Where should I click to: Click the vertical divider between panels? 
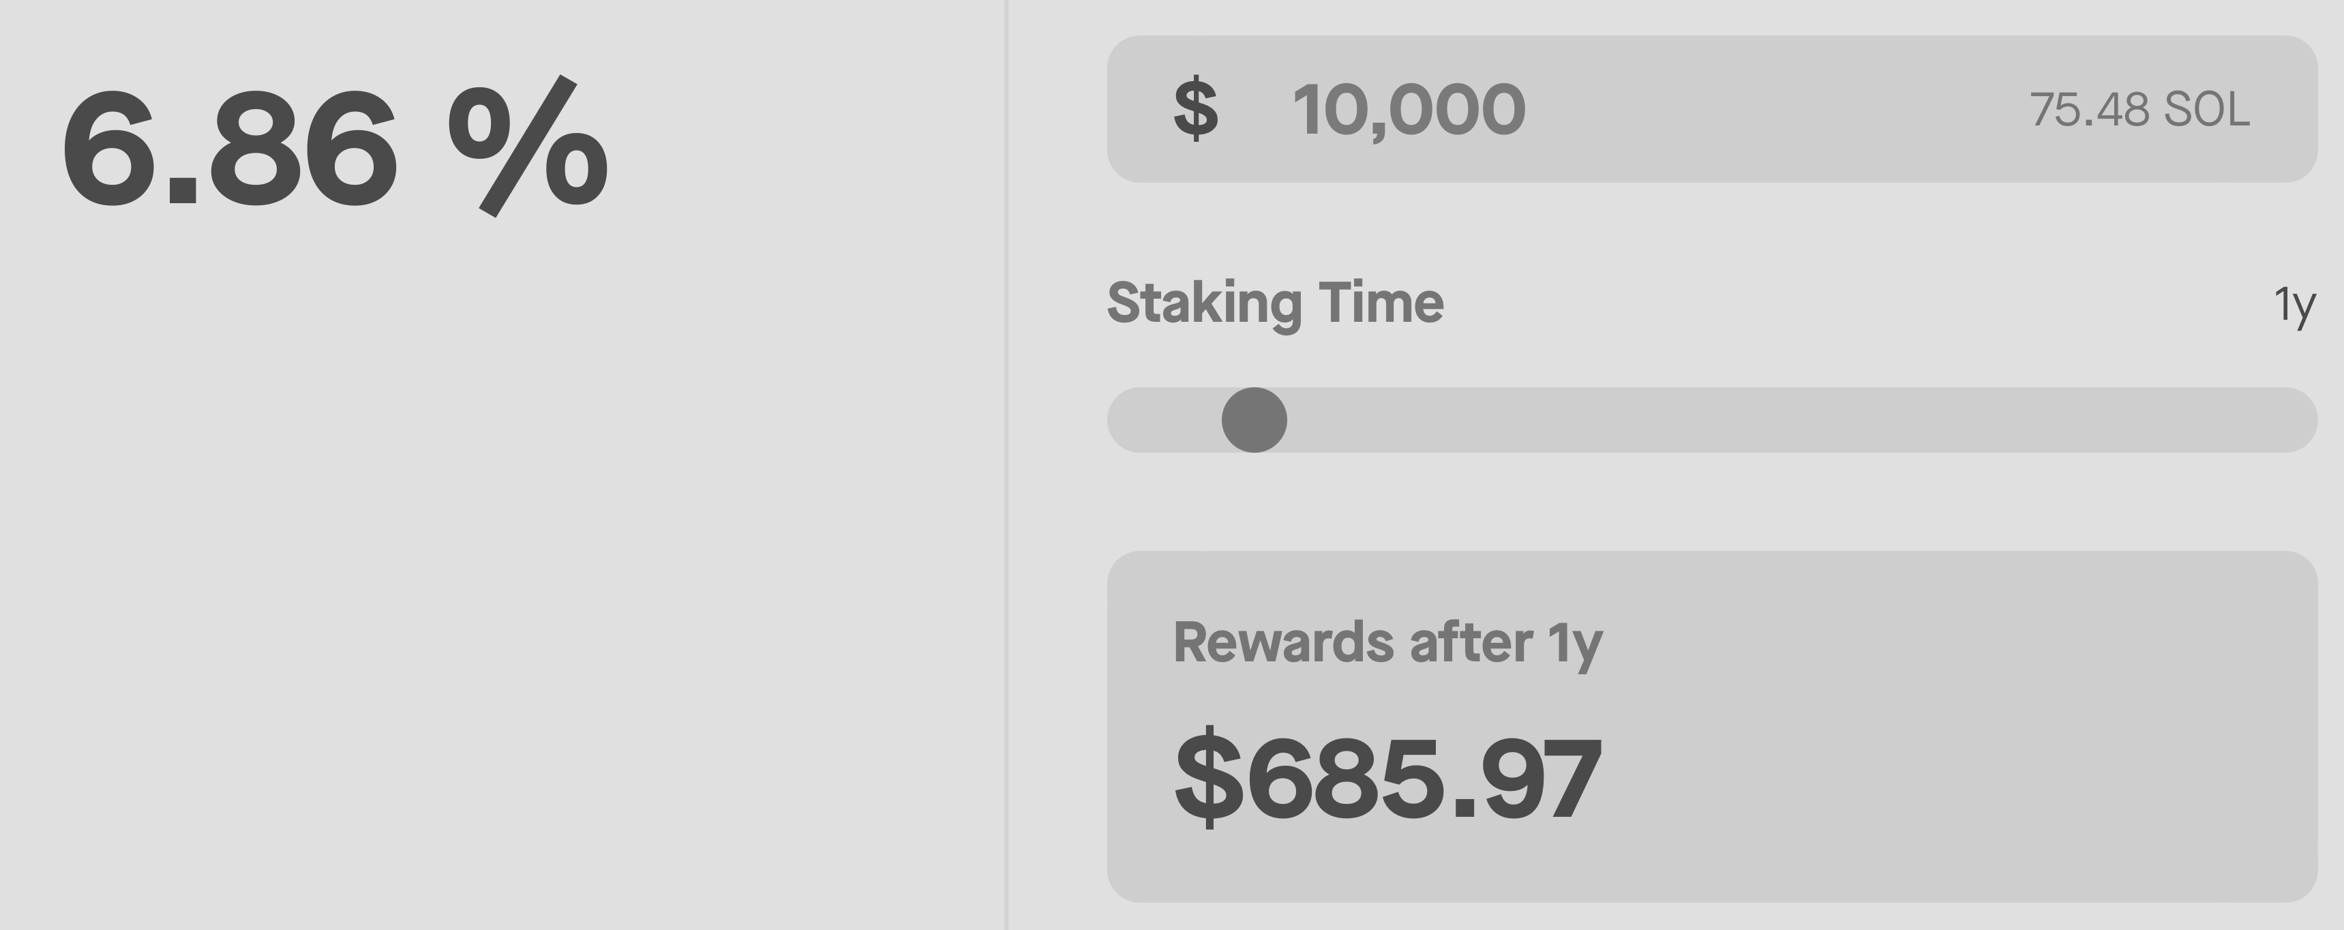[1006, 465]
